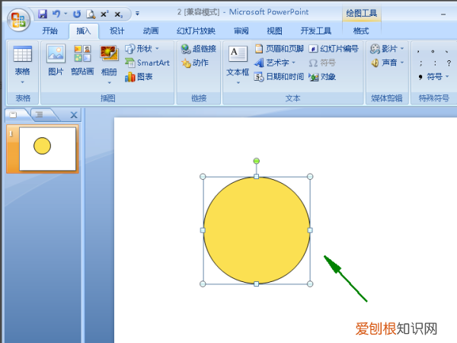This screenshot has height=343, width=457.
Task: Open the 影片 movie dropdown
Action: click(x=387, y=49)
